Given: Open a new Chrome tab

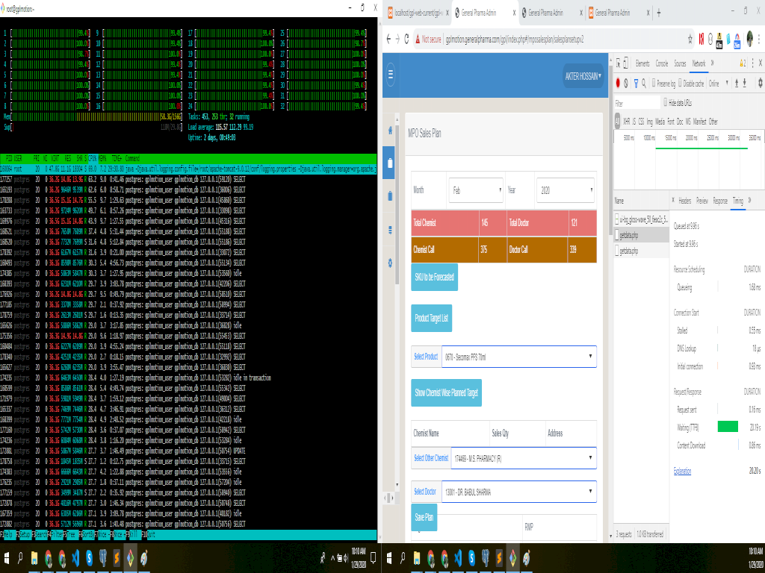Looking at the screenshot, I should click(659, 13).
